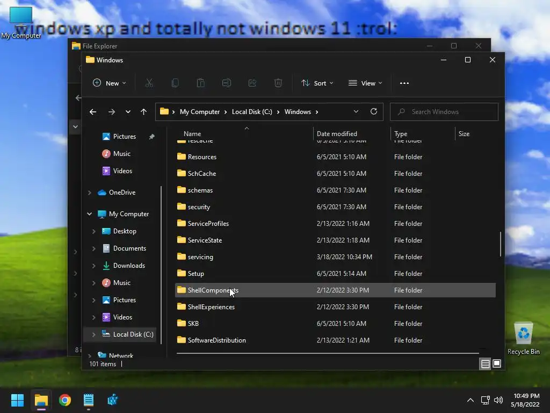
Task: Switch to details view in status bar
Action: [x=485, y=364]
